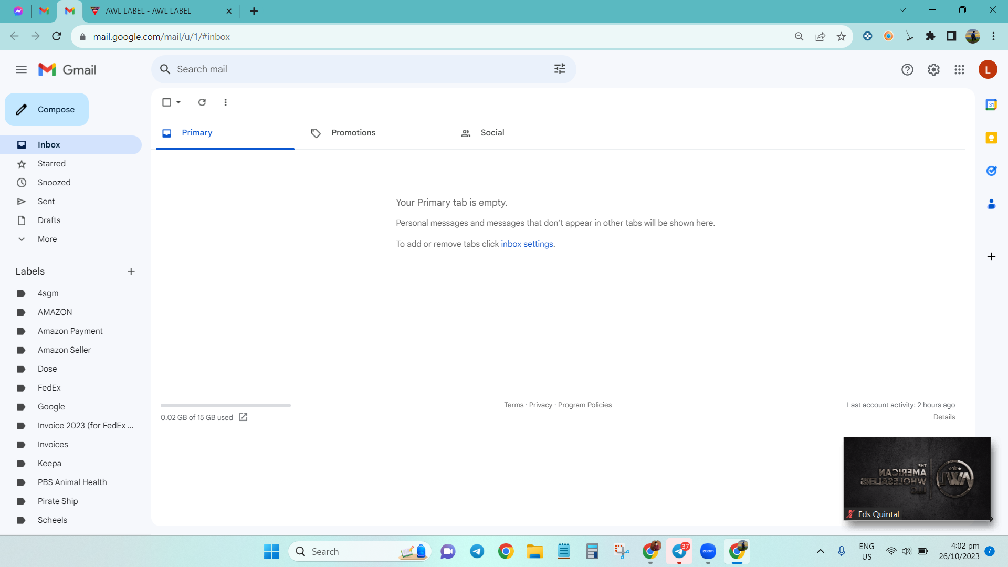Open Google Calendar side panel
Image resolution: width=1008 pixels, height=567 pixels.
(x=991, y=105)
